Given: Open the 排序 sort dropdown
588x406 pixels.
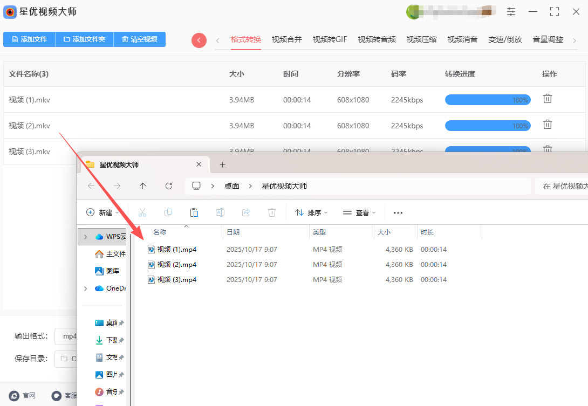Looking at the screenshot, I should 311,212.
